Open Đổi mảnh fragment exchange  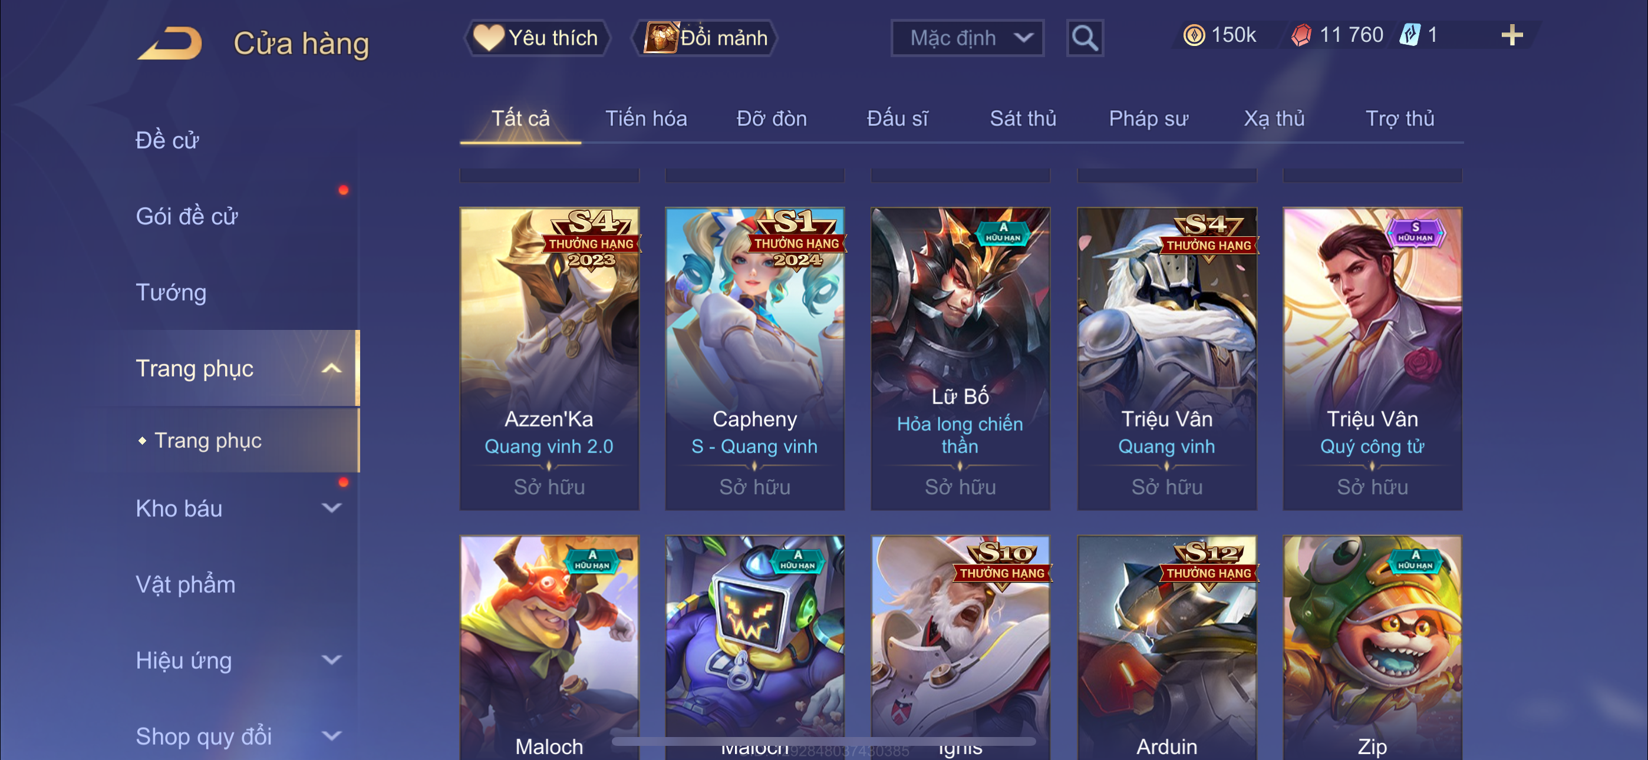pos(705,38)
